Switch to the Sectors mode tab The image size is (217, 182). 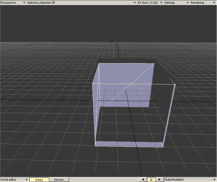click(59, 180)
